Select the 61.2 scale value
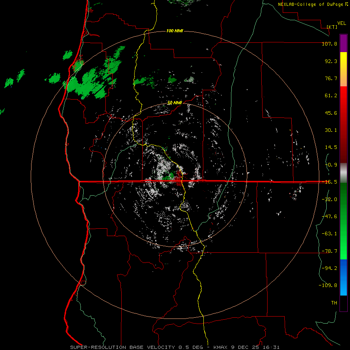Screen dimensions: 350x350 331,96
